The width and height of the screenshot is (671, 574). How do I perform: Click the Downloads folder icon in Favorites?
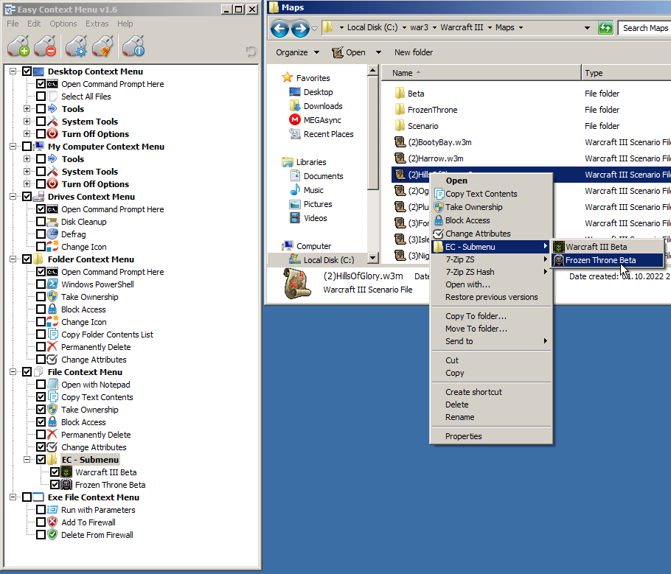(x=295, y=105)
